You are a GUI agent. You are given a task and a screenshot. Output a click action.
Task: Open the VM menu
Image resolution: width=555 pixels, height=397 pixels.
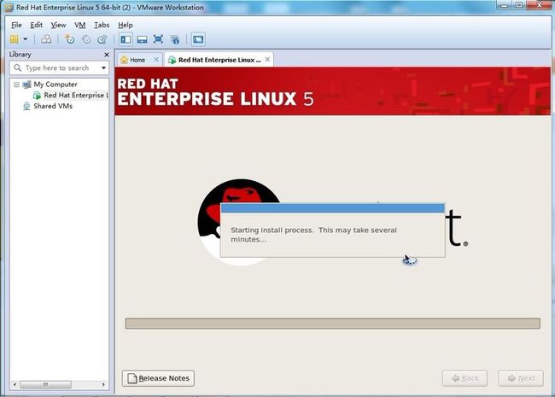coord(80,25)
